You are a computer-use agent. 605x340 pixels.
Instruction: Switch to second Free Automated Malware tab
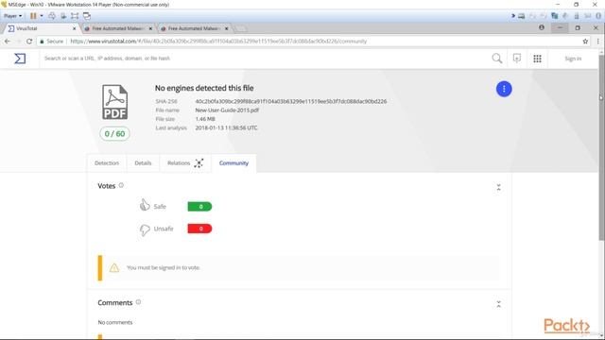click(117, 28)
